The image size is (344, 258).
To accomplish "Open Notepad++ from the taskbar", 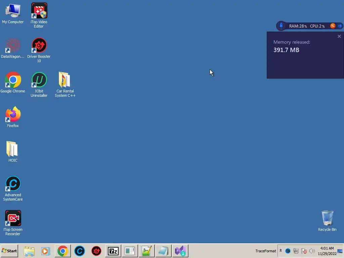I will point(146,251).
